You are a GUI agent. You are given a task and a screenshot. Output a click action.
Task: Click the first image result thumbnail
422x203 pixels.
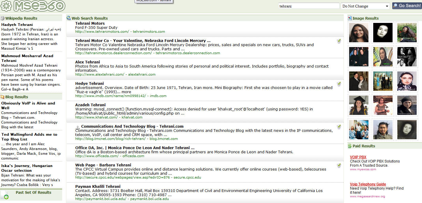click(359, 33)
